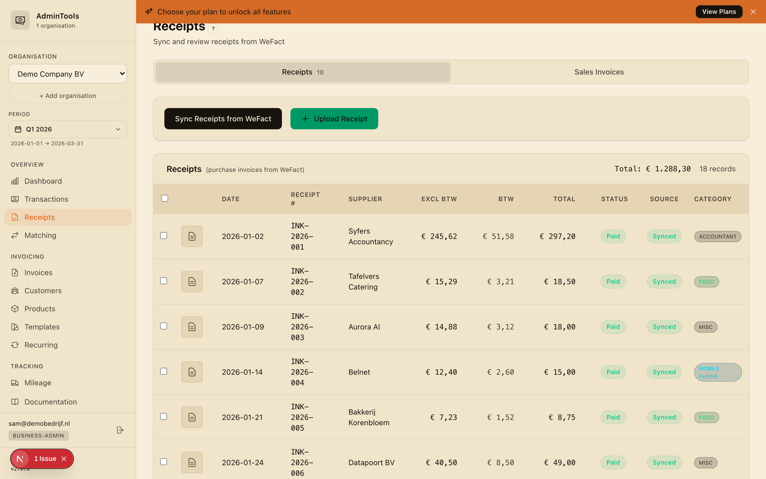Viewport: 766px width, 479px height.
Task: Click the sparkle icon in the plan banner
Action: coord(149,12)
